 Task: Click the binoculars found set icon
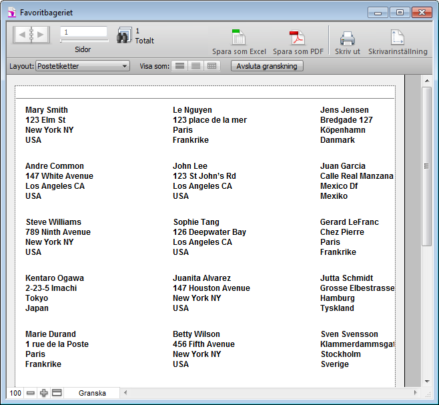pos(124,35)
